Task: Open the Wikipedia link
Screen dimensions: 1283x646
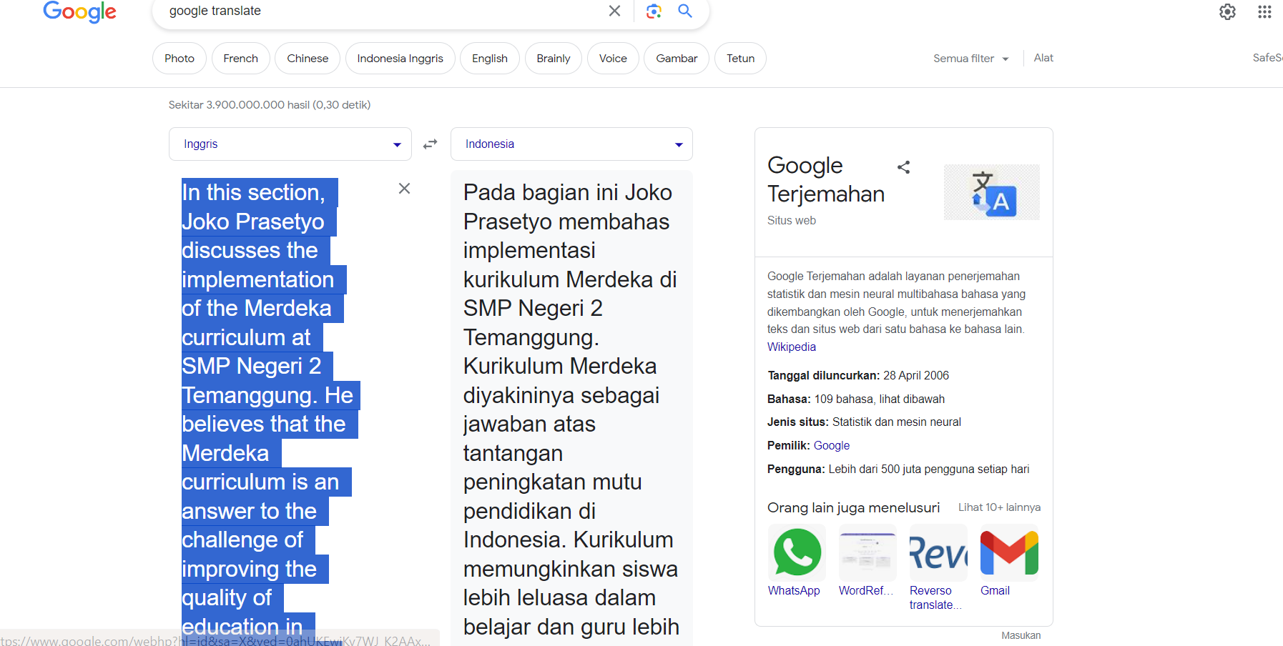Action: point(792,347)
